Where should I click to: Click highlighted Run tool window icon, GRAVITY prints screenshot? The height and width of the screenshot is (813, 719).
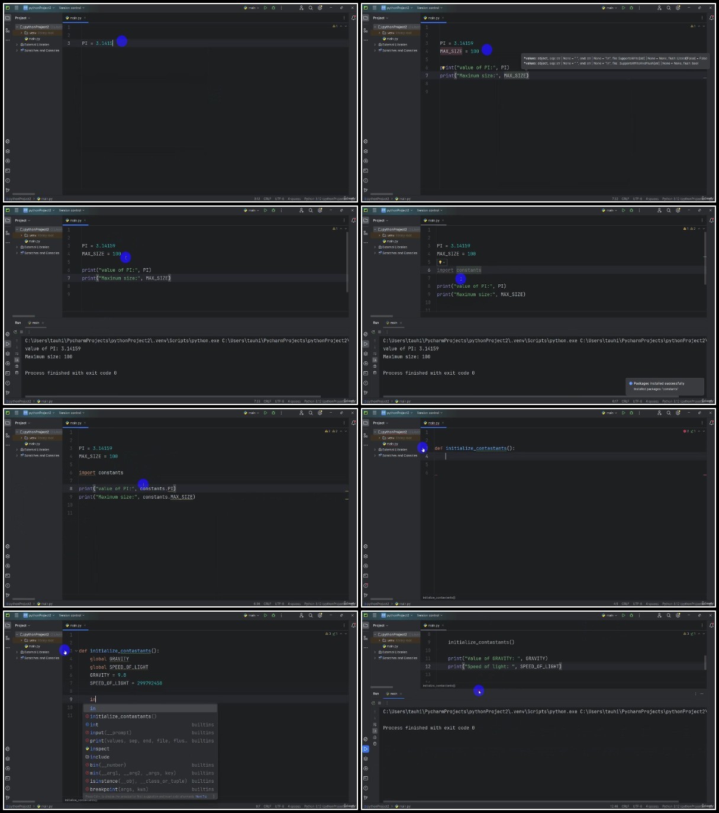tap(366, 749)
